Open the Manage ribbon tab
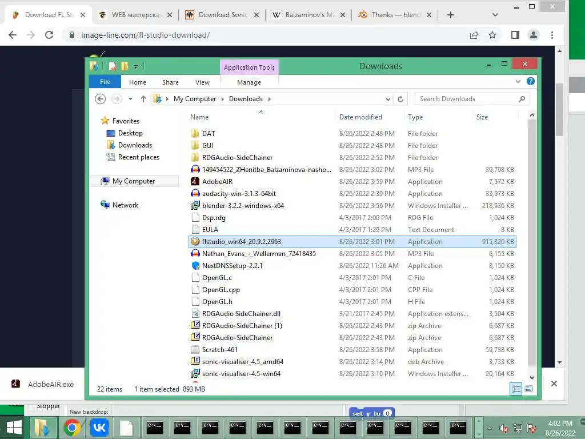Image resolution: width=585 pixels, height=439 pixels. pyautogui.click(x=249, y=82)
